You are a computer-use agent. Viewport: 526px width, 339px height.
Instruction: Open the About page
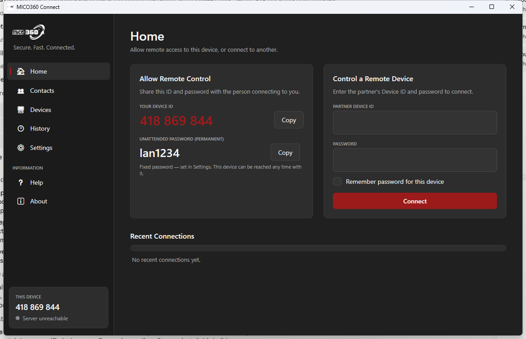click(x=59, y=201)
